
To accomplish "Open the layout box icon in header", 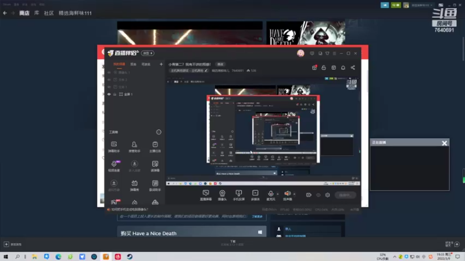I will coord(334,67).
